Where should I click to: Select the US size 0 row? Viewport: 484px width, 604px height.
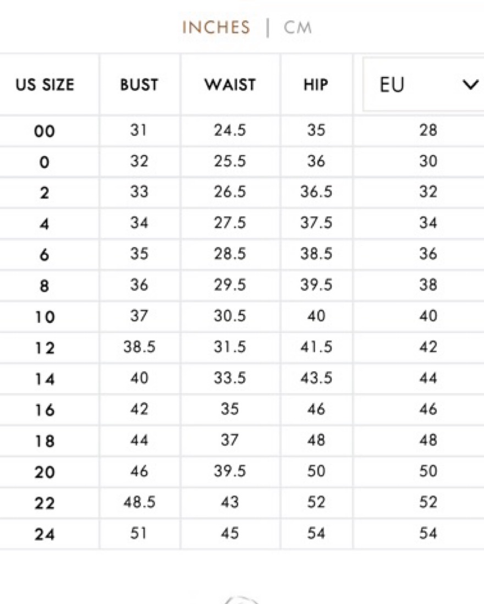tap(242, 162)
